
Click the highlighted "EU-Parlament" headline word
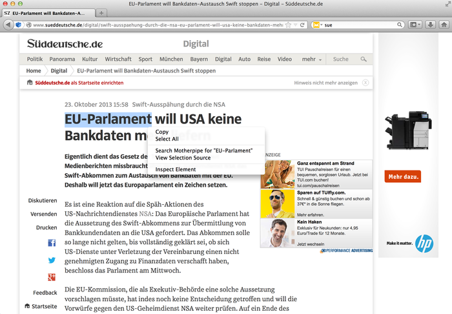[108, 120]
